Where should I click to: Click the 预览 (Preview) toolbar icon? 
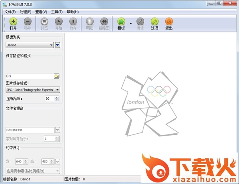click(44, 22)
